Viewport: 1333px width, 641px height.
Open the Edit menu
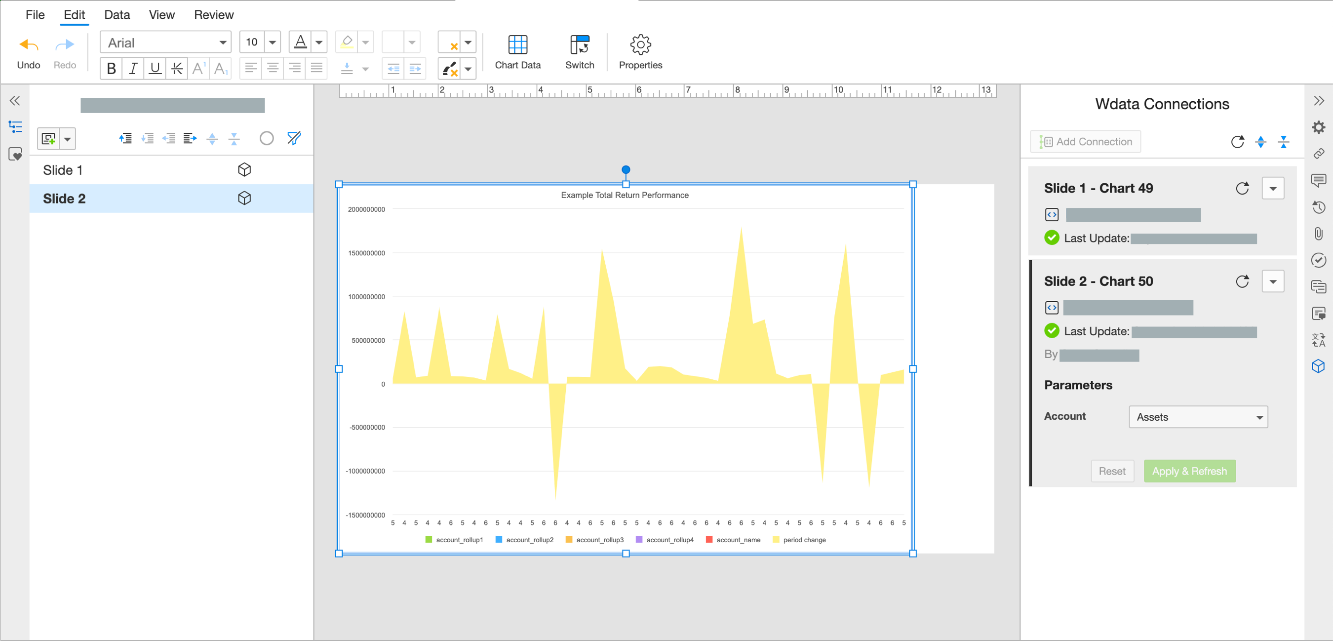(75, 14)
